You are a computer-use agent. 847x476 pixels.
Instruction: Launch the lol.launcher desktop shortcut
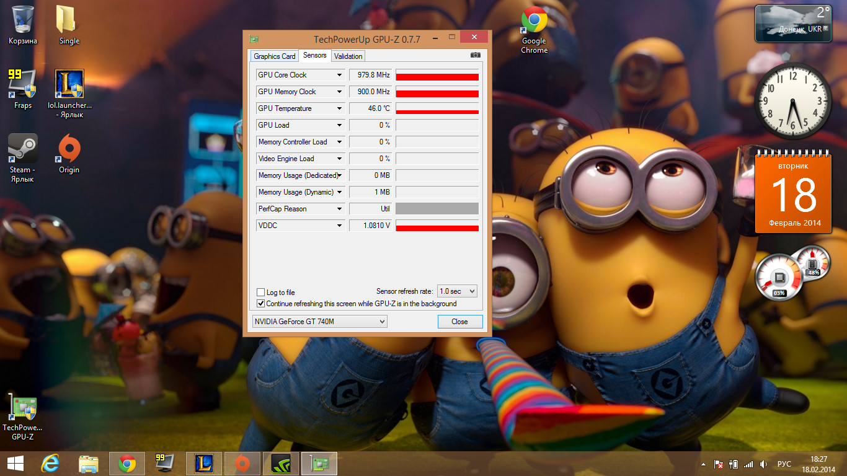point(69,94)
